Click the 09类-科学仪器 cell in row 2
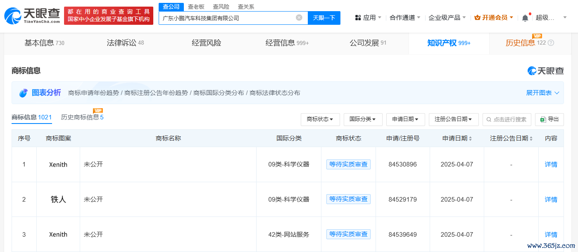Screen dimensions: 578x252 coord(289,200)
